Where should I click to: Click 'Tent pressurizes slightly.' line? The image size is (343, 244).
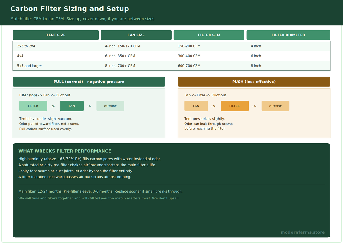point(205,119)
